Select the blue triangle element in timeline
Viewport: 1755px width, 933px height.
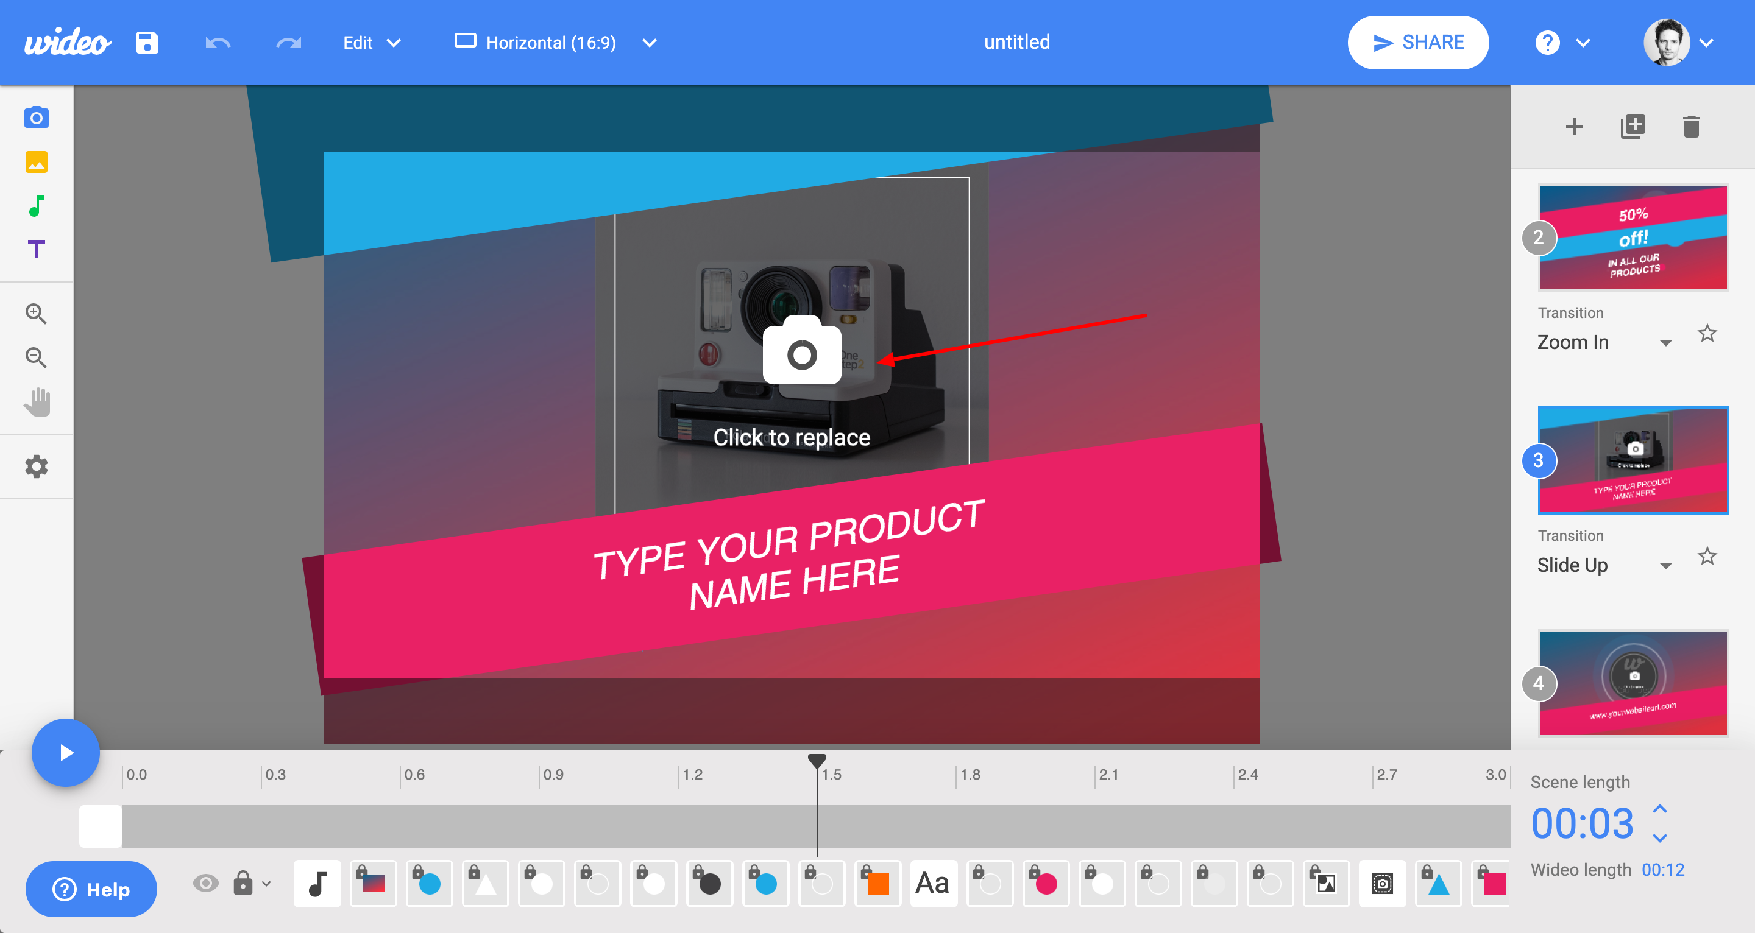1438,883
